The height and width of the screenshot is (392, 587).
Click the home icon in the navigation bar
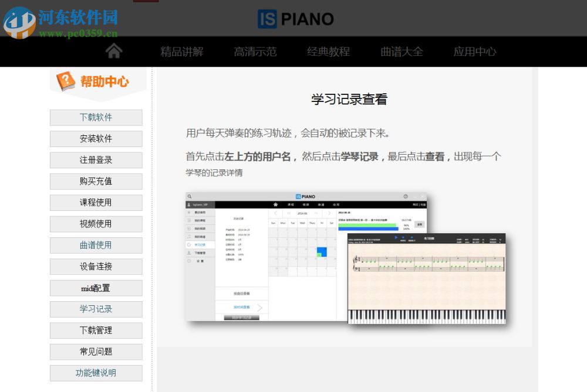click(x=114, y=52)
